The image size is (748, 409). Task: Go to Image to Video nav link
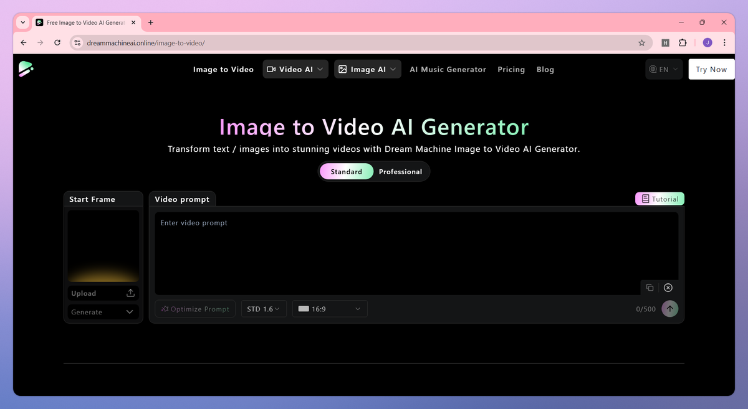tap(223, 70)
